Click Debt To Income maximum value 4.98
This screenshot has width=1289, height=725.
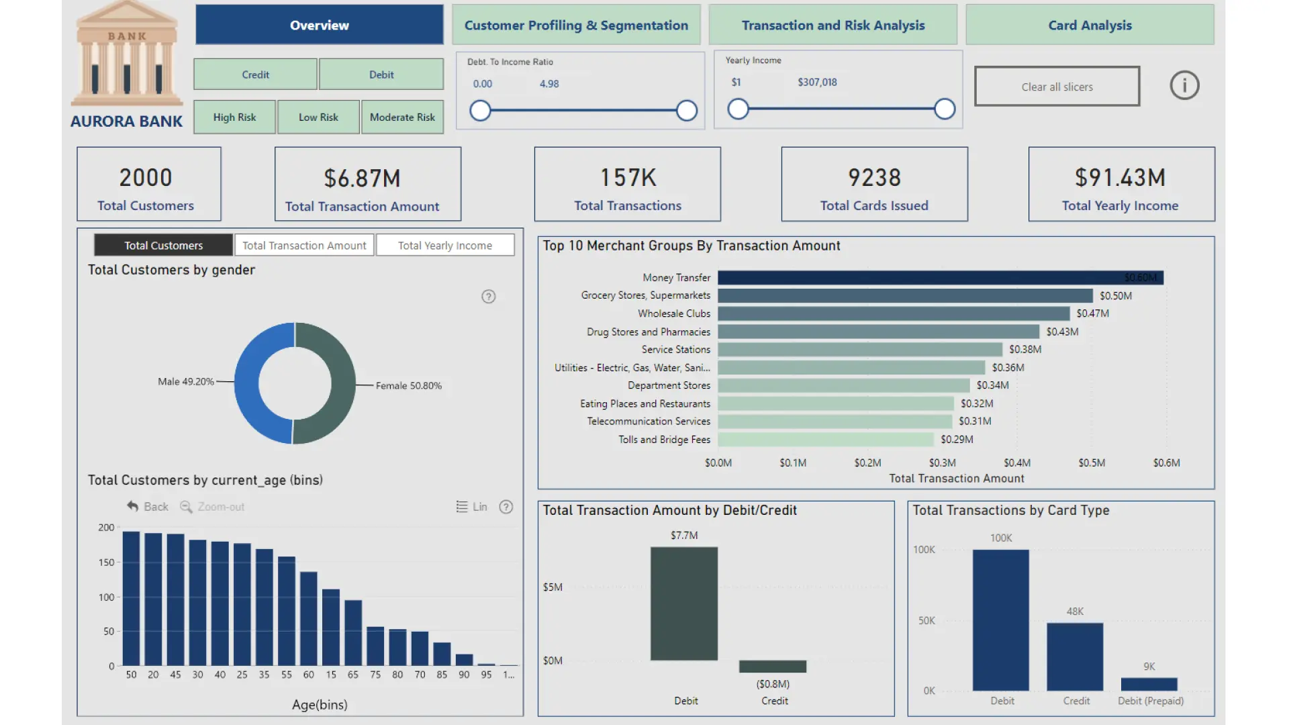548,84
